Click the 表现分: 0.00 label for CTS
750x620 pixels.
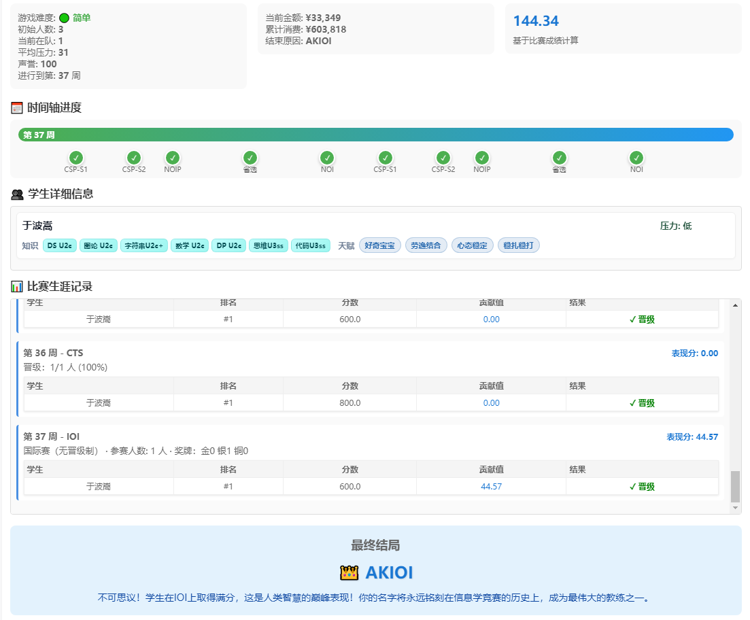(694, 354)
